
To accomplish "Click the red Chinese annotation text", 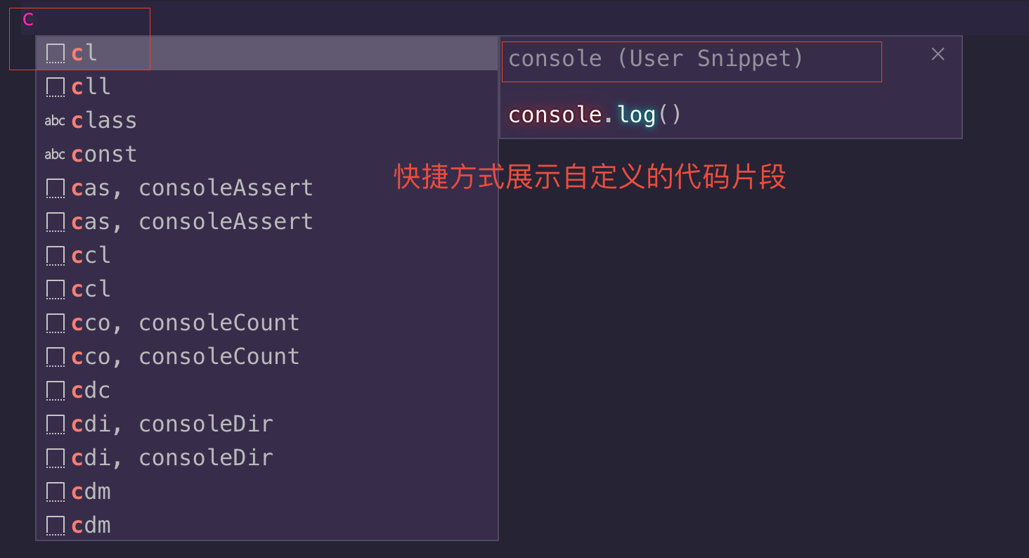I will (590, 177).
